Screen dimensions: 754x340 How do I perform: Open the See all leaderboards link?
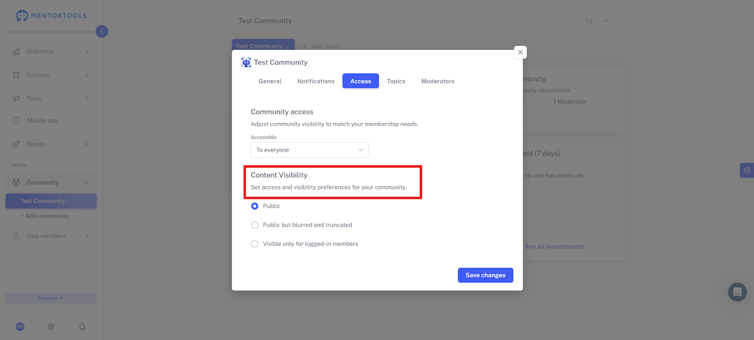tap(555, 246)
